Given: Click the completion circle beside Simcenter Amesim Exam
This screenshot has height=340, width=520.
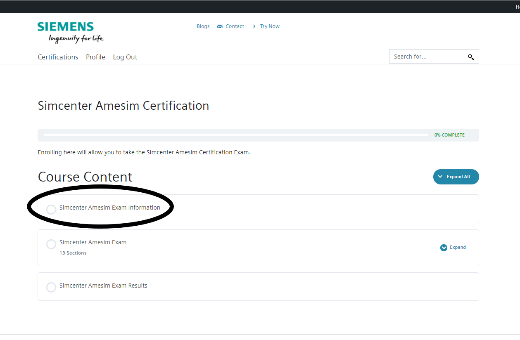Looking at the screenshot, I should point(51,244).
